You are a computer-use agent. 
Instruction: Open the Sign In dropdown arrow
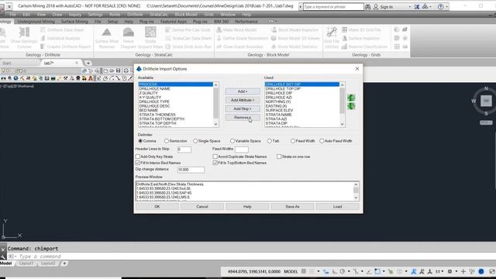point(409,7)
